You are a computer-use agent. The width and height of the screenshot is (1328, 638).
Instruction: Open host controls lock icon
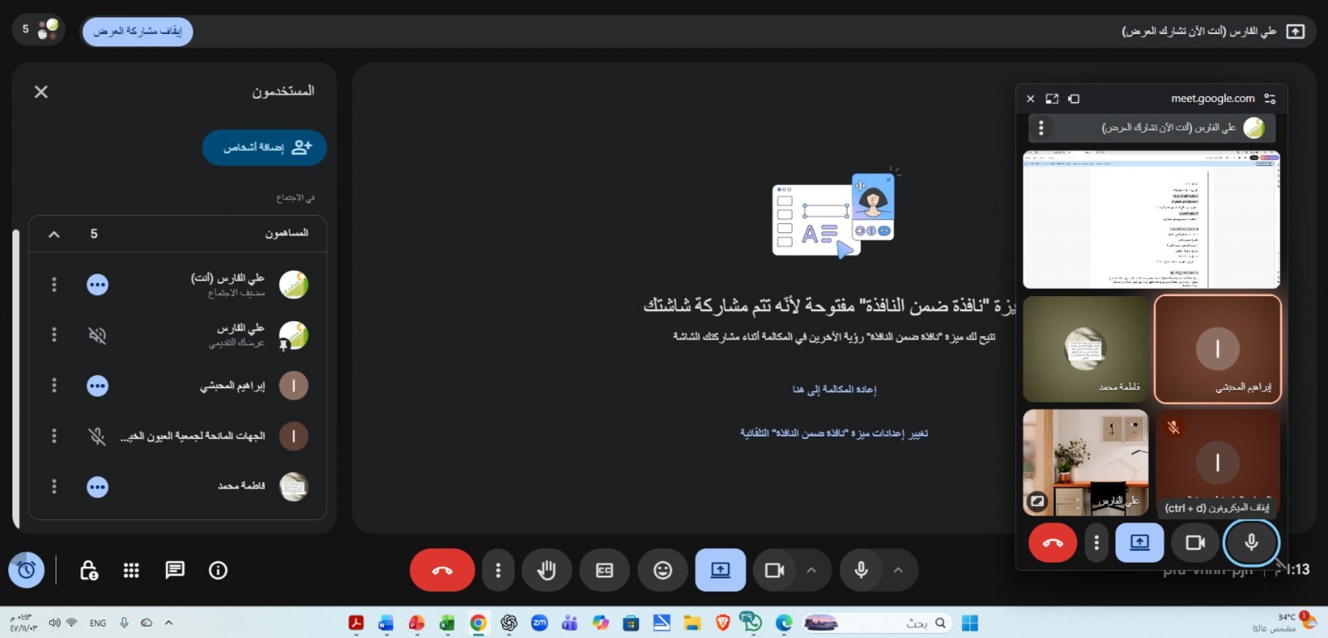coord(88,570)
